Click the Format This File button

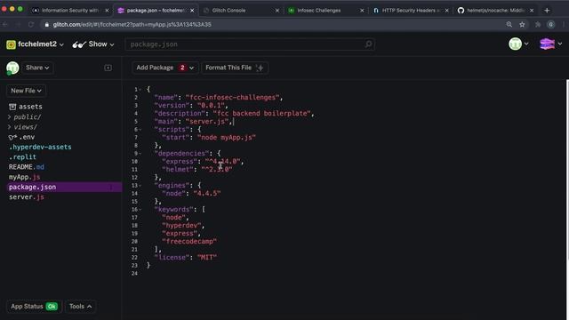tap(235, 68)
